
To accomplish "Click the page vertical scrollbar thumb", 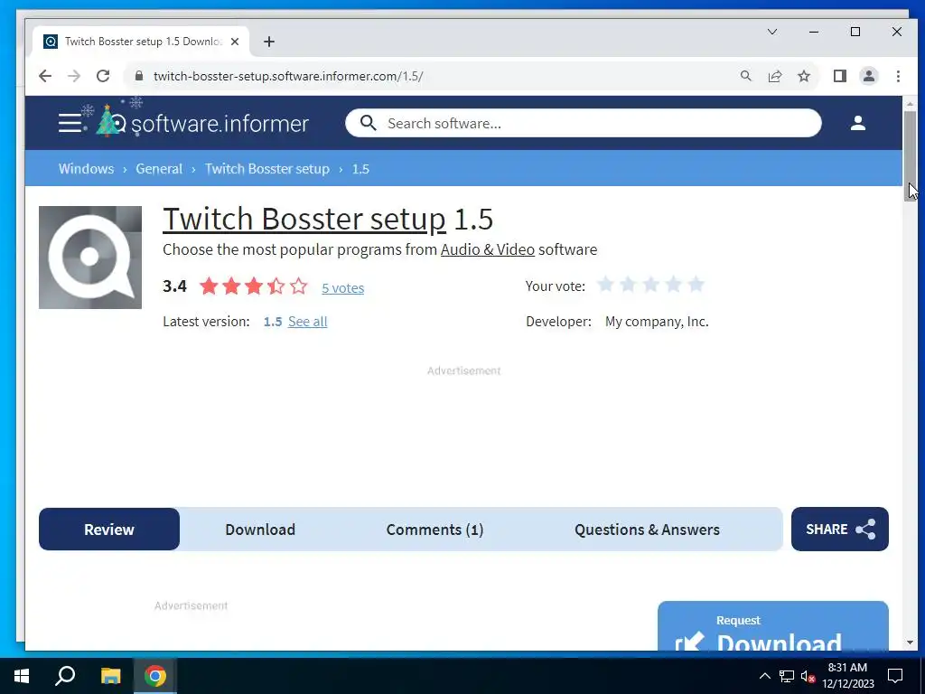I will pos(910,155).
